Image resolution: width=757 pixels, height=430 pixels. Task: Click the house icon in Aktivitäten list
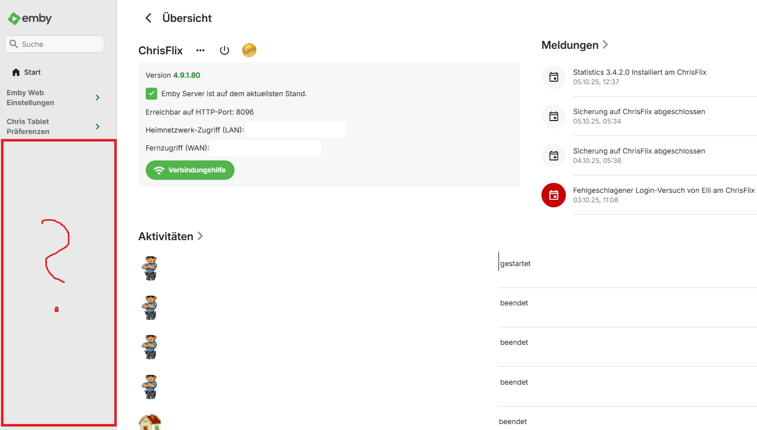point(150,422)
